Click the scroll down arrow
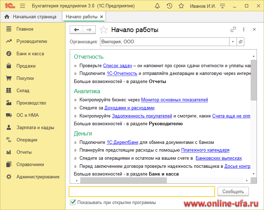 tap(253, 174)
